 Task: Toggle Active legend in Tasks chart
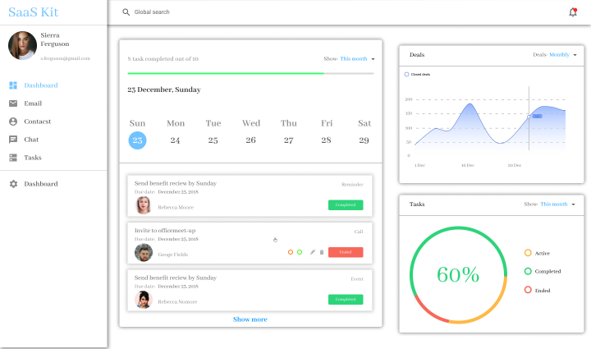528,253
